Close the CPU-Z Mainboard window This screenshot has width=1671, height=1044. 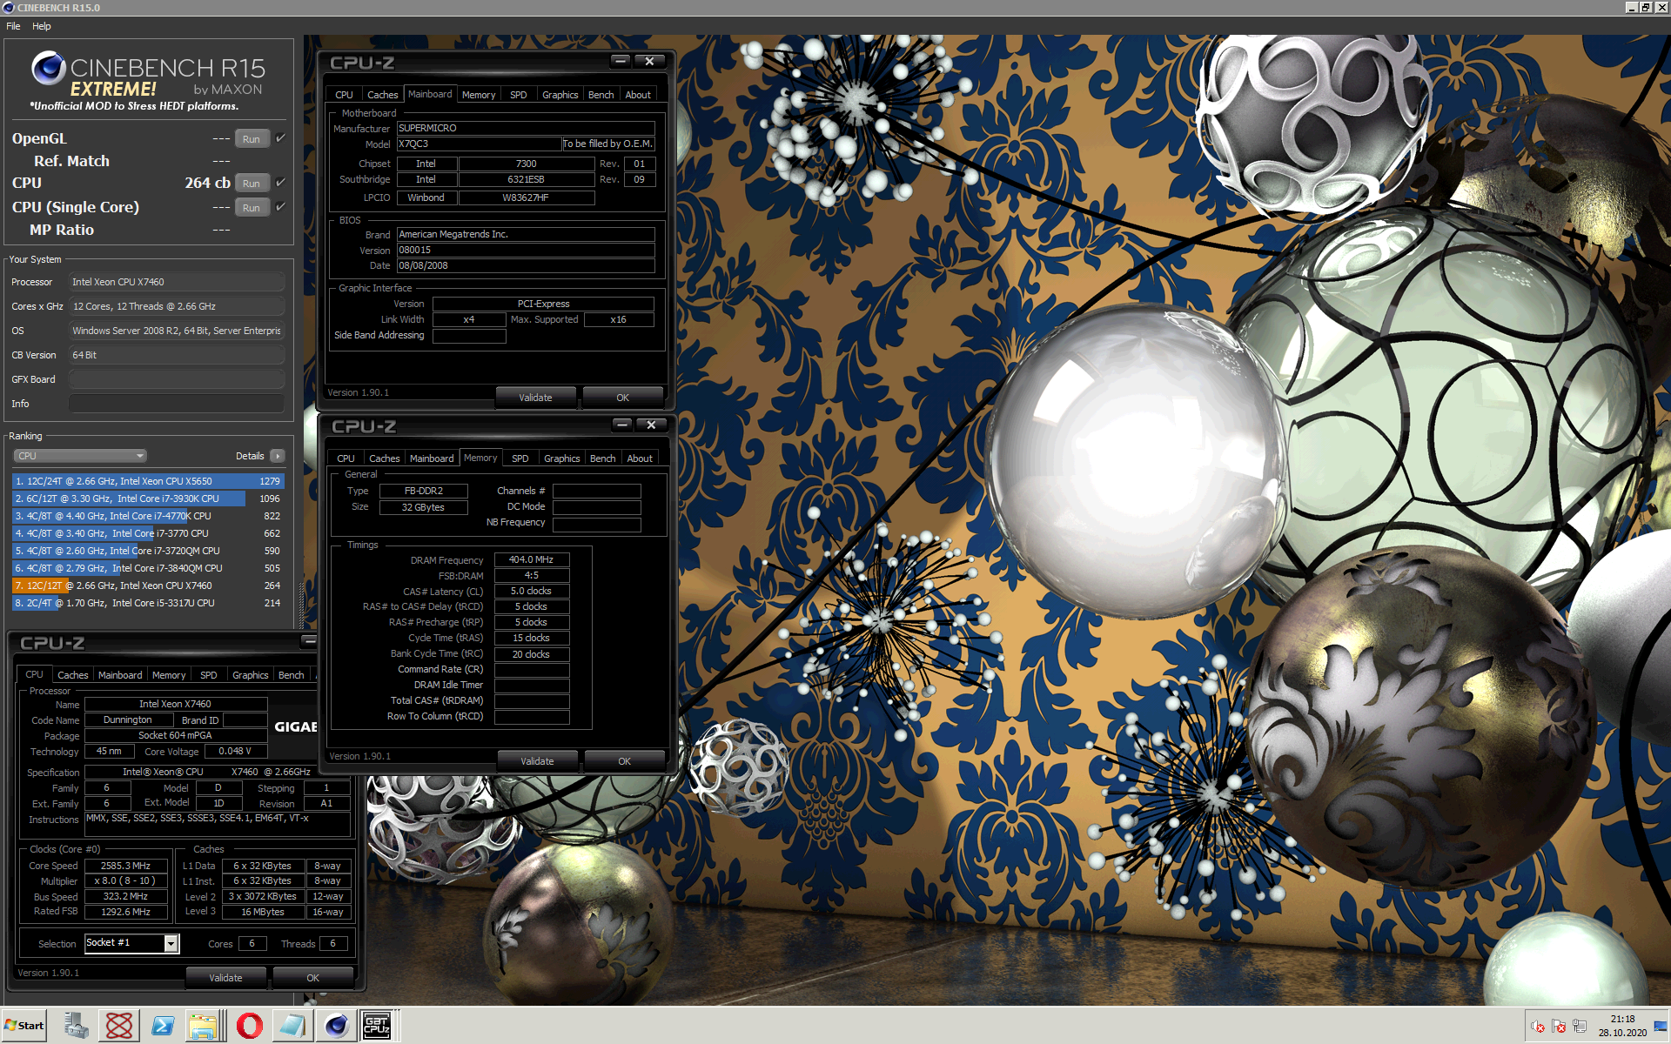point(649,61)
